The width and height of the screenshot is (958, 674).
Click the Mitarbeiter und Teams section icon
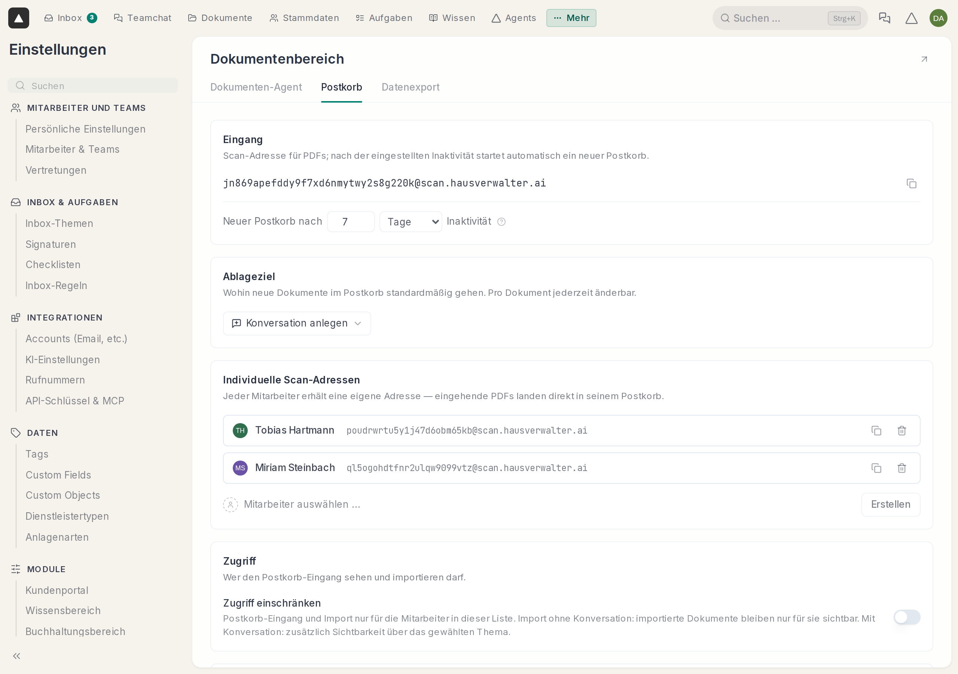click(x=16, y=108)
